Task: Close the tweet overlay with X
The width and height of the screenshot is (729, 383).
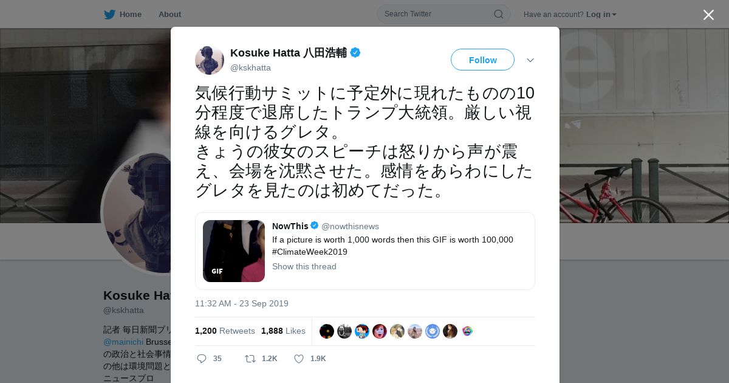Action: [x=708, y=15]
